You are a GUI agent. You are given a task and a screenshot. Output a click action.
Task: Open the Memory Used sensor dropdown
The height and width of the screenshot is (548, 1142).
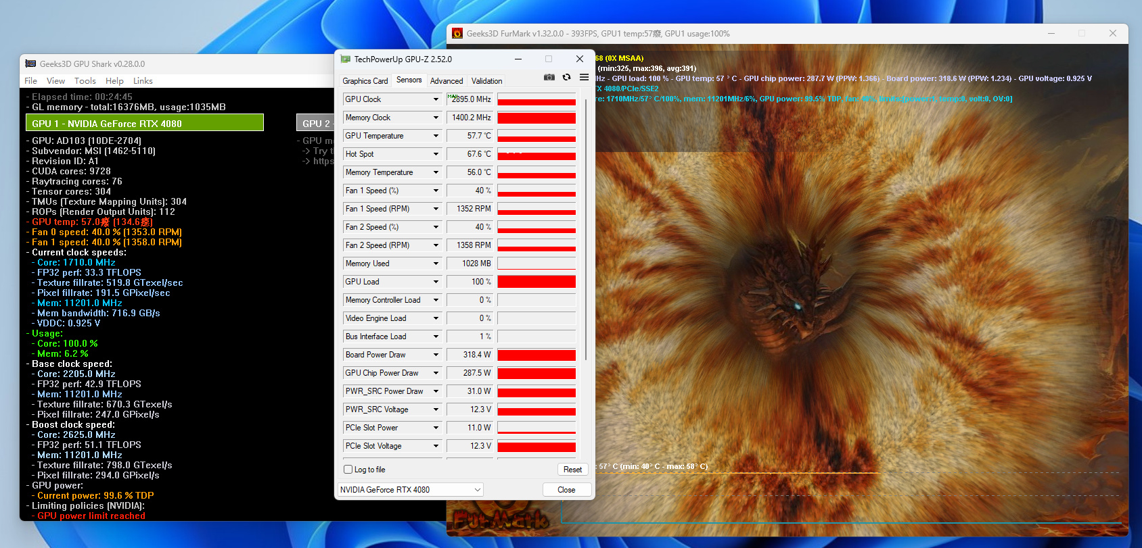coord(436,264)
